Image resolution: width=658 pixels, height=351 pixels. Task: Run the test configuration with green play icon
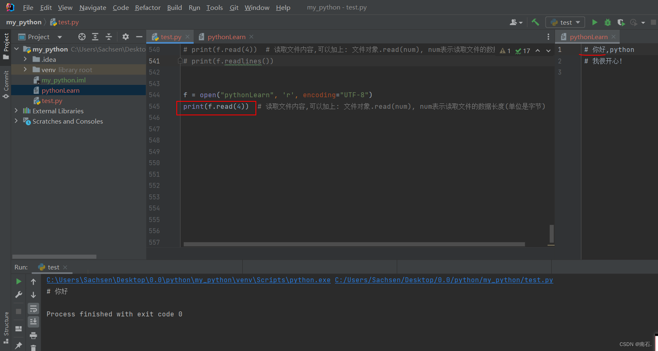[595, 22]
